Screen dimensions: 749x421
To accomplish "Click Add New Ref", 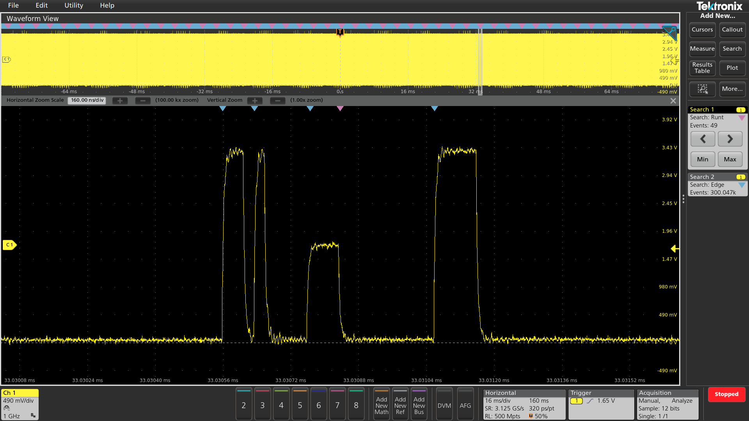I will tap(400, 404).
